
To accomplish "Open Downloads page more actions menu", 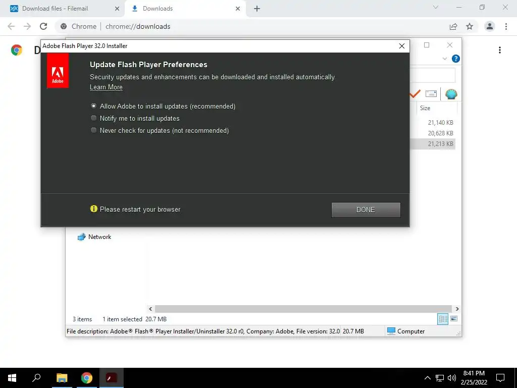I will pyautogui.click(x=500, y=50).
